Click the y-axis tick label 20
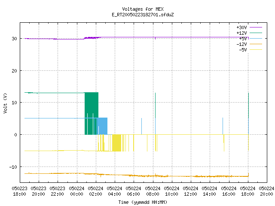Viewport: 275px width, 206px height. pyautogui.click(x=14, y=71)
